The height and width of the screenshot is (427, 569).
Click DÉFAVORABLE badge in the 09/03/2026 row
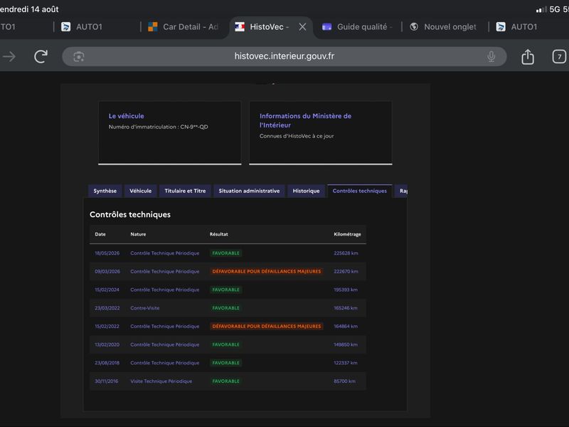266,271
